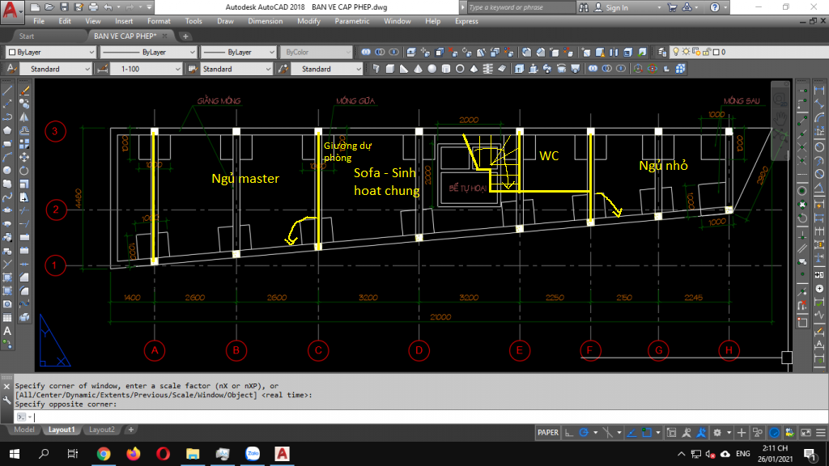
Task: Click the keyword search box
Action: pyautogui.click(x=521, y=7)
